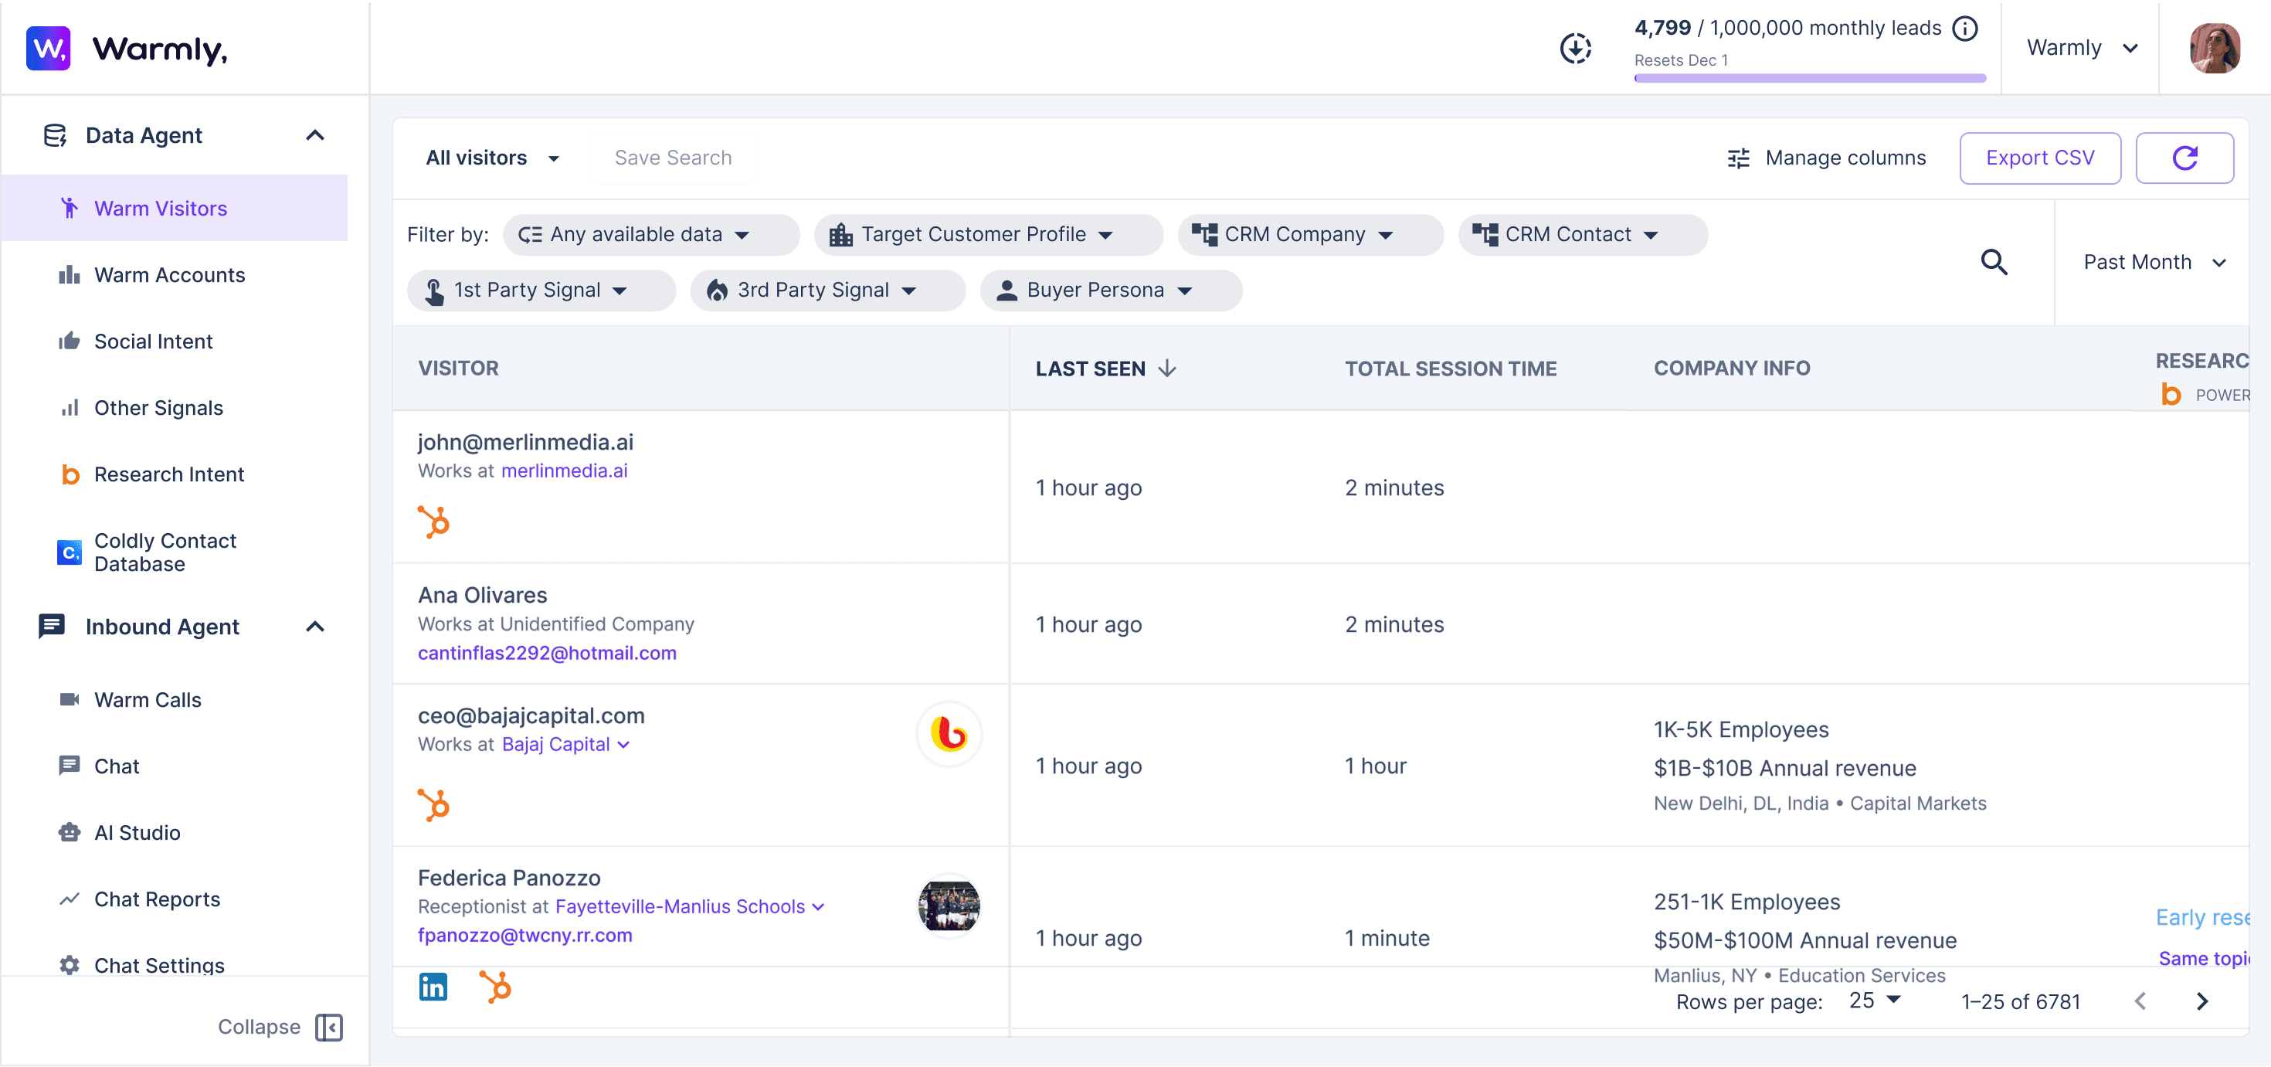Screen dimensions: 2271x1067
Task: Expand the Bajaj Capital company dropdown
Action: coord(624,744)
